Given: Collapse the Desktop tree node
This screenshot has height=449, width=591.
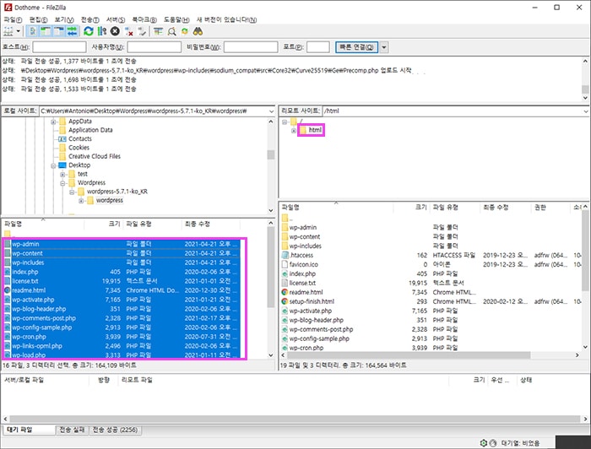Looking at the screenshot, I should tap(53, 165).
